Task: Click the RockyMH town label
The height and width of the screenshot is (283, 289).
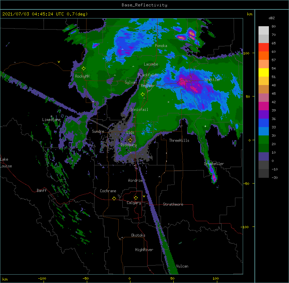Action: (82, 76)
